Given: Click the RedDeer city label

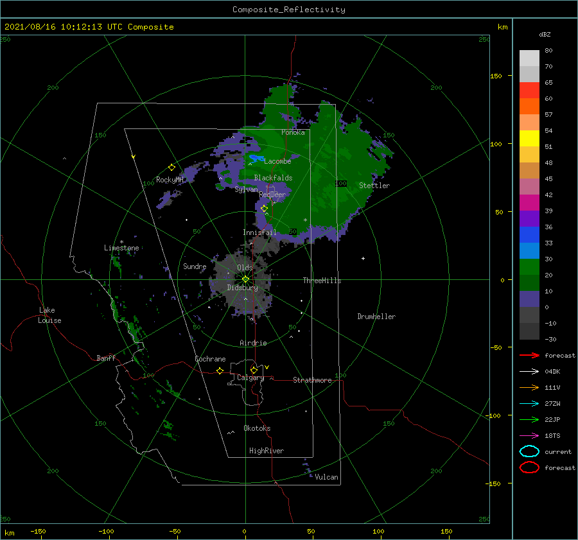Looking at the screenshot, I should (272, 195).
